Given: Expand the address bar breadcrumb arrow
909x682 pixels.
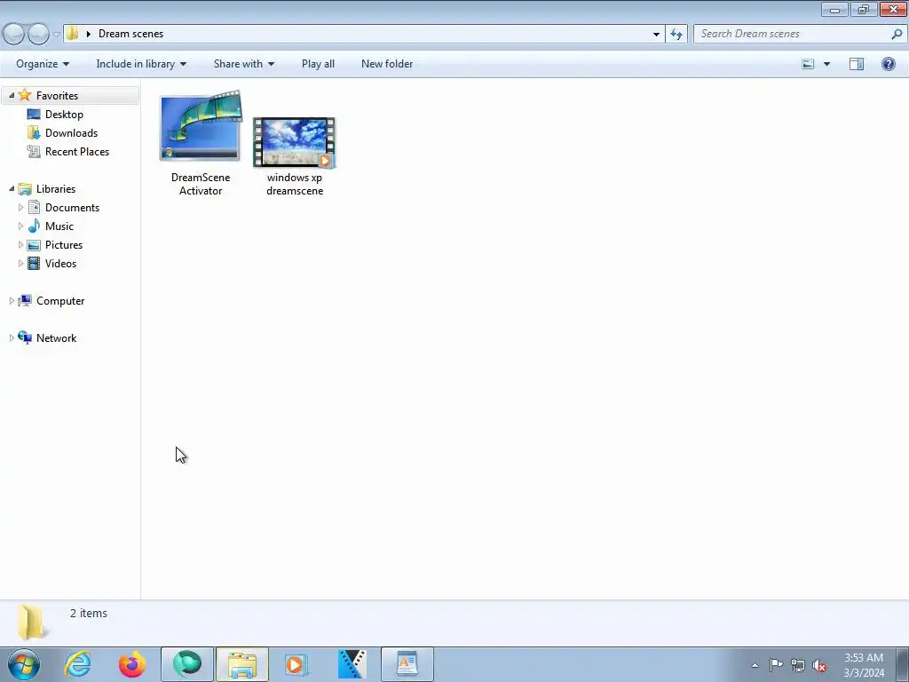Looking at the screenshot, I should (89, 34).
